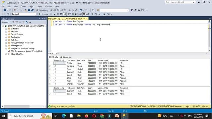Screen dimensions: 212x119
Task: Expand the Management node
Action: pos(6,46)
